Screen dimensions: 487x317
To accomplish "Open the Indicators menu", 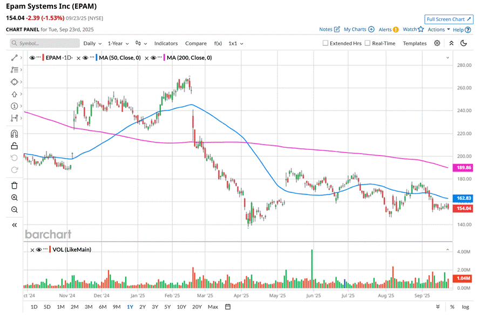I will coord(166,44).
